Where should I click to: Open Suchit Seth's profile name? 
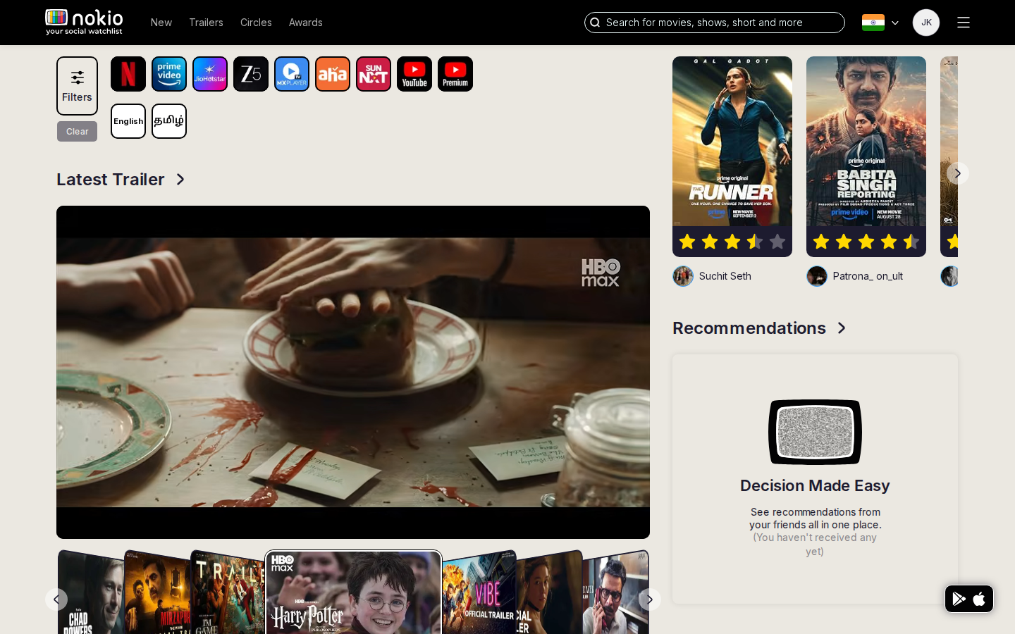pyautogui.click(x=725, y=276)
